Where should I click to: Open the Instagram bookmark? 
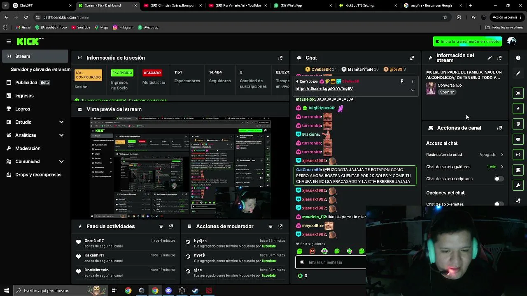pos(123,28)
